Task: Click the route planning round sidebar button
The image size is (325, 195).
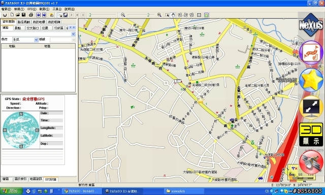Action: click(x=311, y=53)
